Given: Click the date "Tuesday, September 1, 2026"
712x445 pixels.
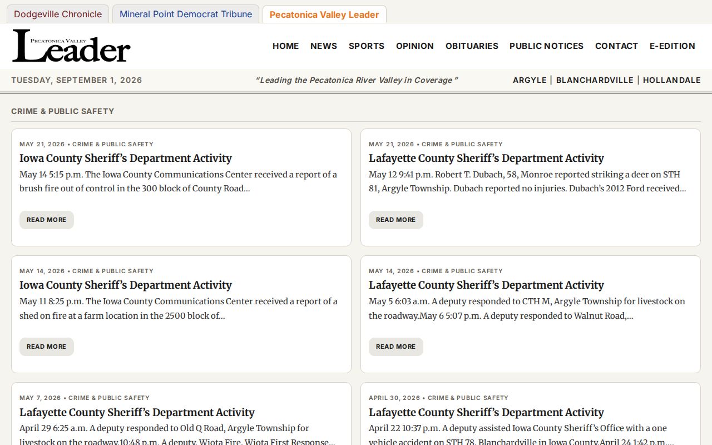Looking at the screenshot, I should click(77, 80).
